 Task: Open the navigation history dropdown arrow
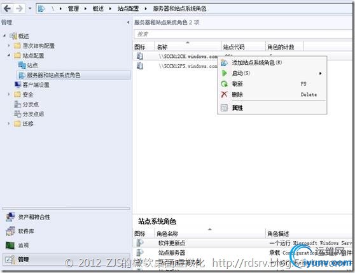pyautogui.click(x=30, y=8)
